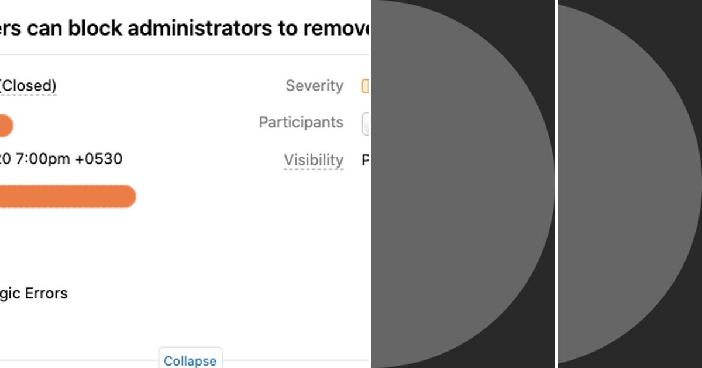702x368 pixels.
Task: Expand the (Closed) status details
Action: [x=27, y=85]
